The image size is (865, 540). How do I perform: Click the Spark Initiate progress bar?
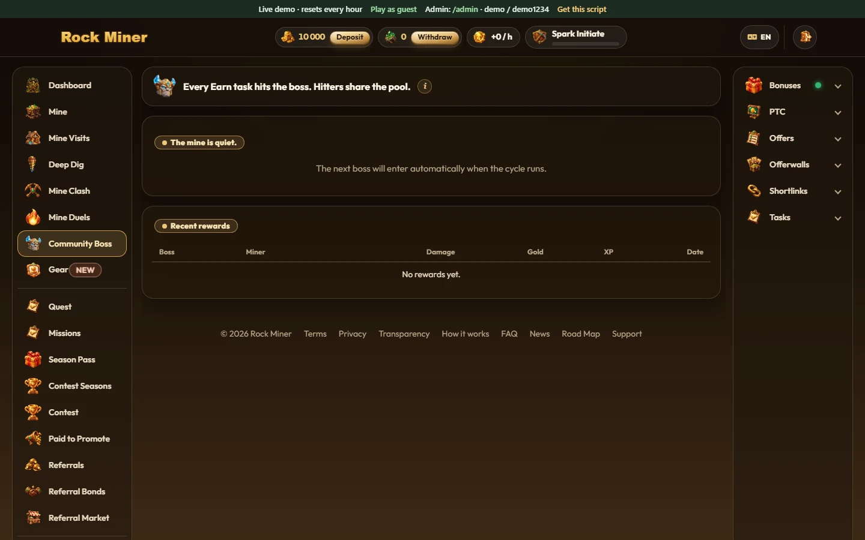pyautogui.click(x=585, y=44)
